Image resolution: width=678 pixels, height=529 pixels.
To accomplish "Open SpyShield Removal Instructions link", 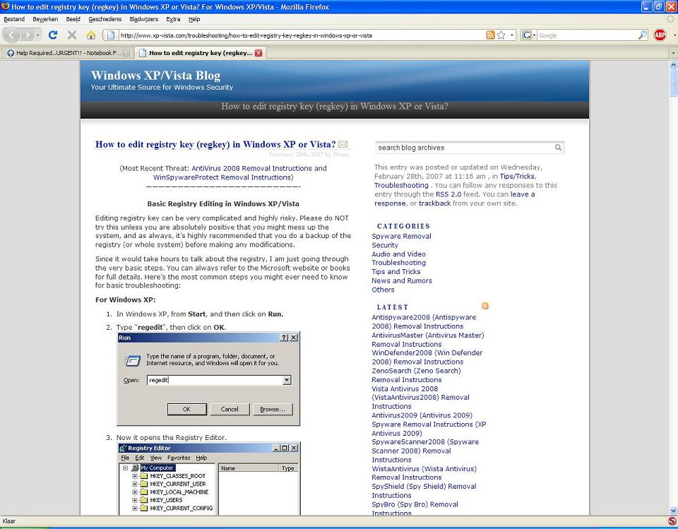I will 424,491.
